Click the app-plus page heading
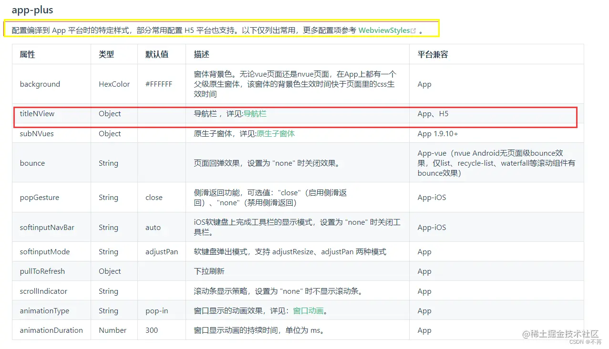The width and height of the screenshot is (609, 349). [x=33, y=10]
